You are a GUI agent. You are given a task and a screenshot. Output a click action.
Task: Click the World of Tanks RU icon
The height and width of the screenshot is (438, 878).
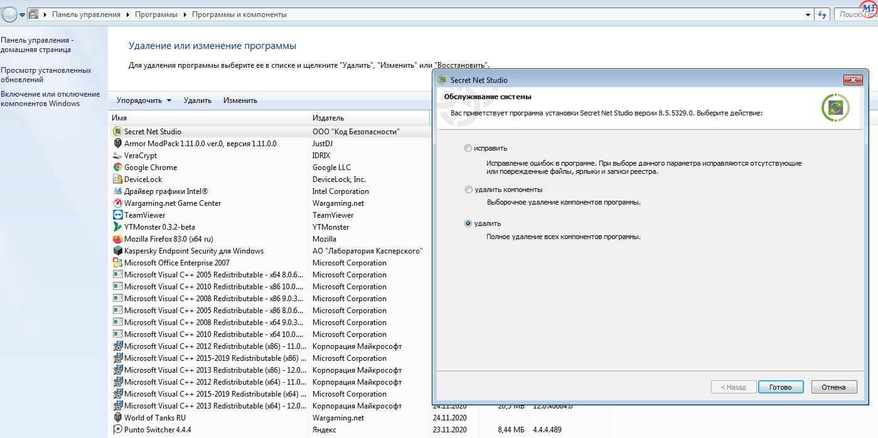coord(117,418)
